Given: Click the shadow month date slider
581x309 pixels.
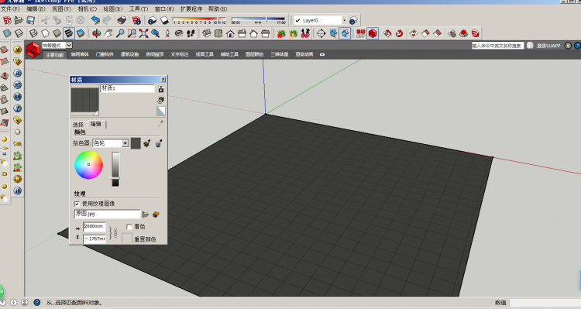Looking at the screenshot, I should tap(199, 19).
